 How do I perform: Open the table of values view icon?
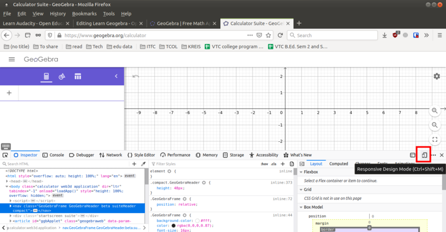pos(77,76)
